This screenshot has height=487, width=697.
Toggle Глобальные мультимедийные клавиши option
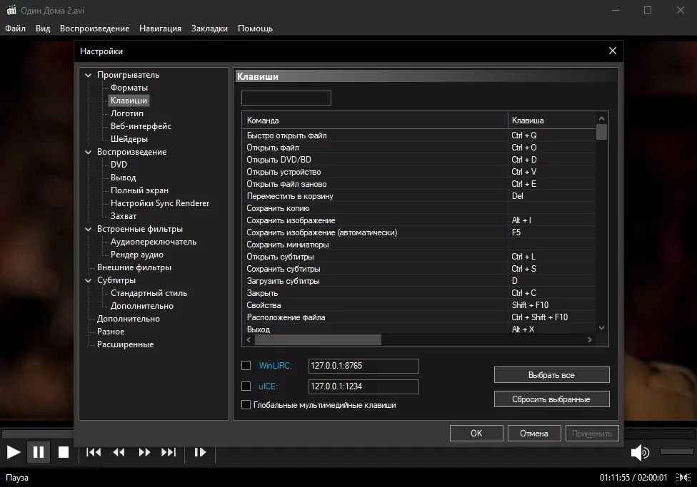(x=246, y=404)
